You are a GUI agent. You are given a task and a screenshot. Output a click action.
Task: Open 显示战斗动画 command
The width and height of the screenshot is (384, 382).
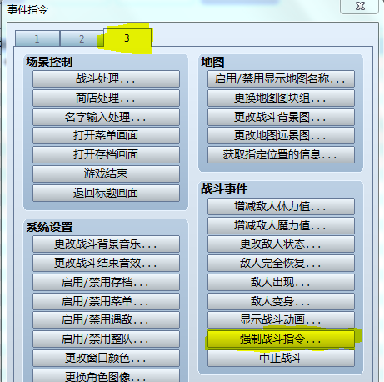coord(281,320)
